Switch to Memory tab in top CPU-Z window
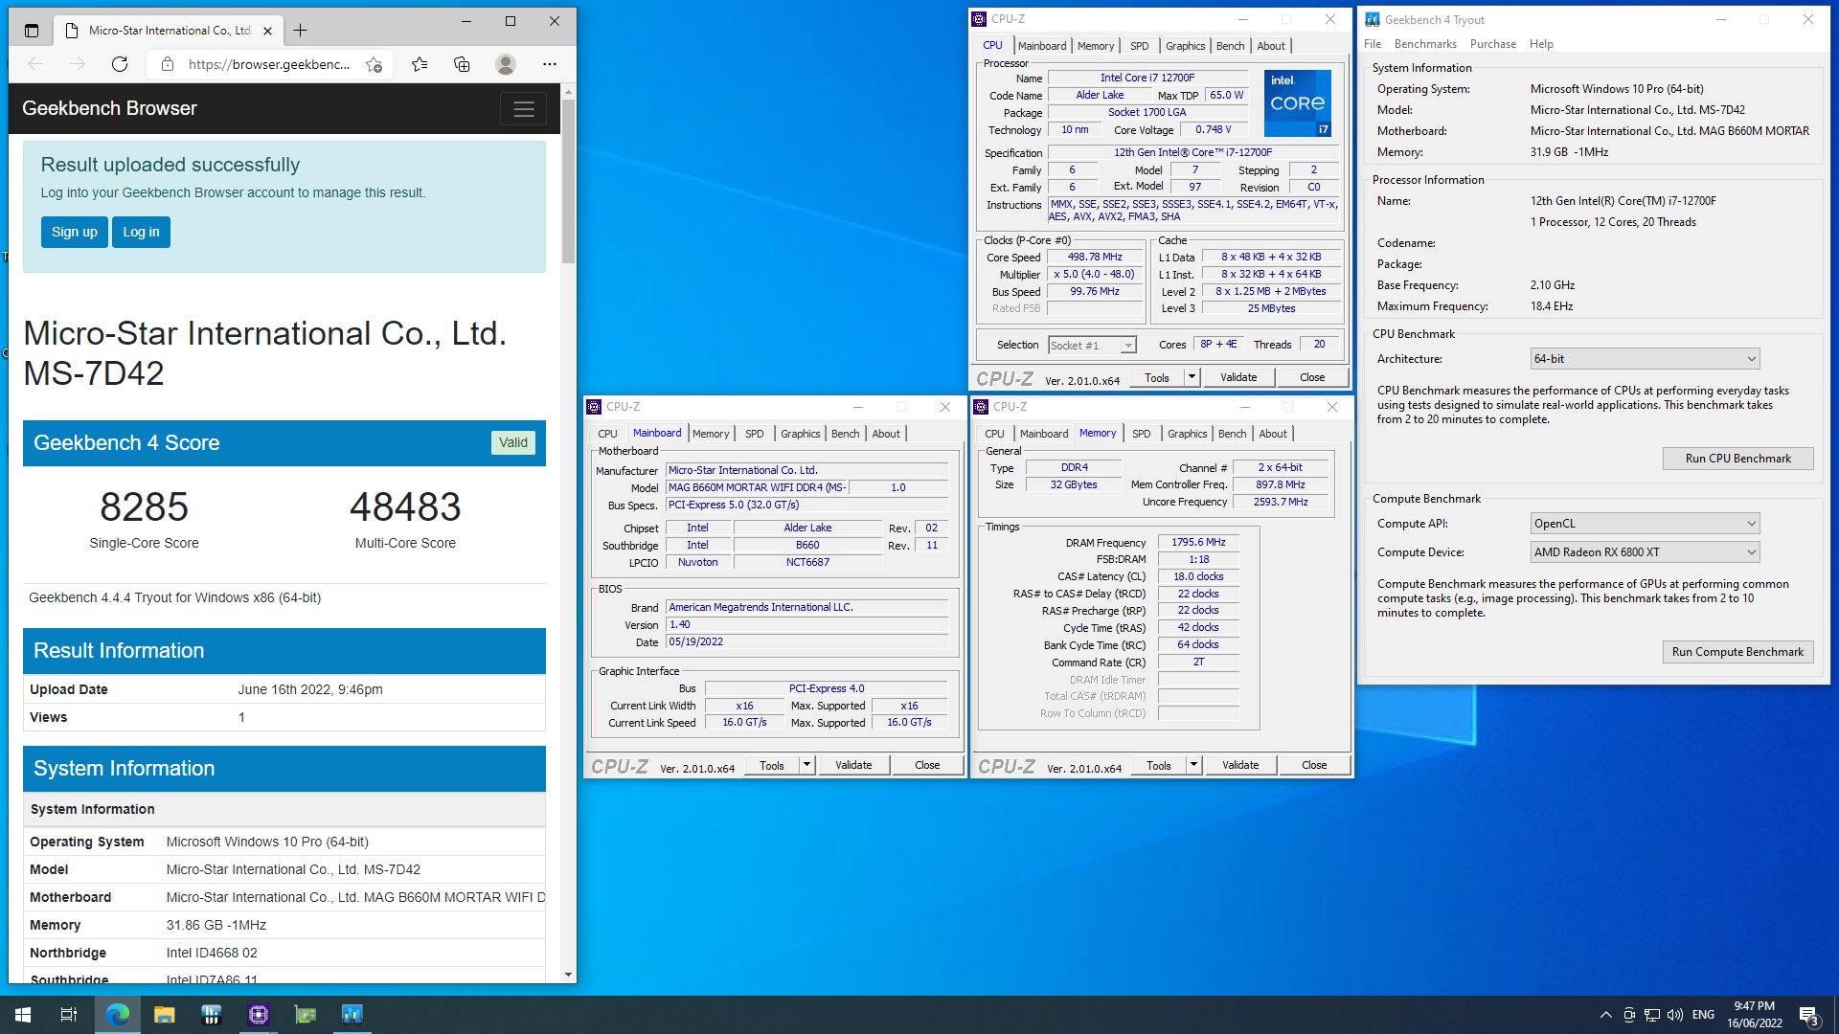 1096,46
